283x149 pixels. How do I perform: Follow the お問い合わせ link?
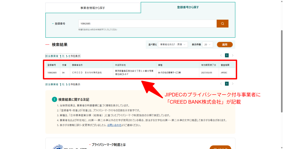tap(114, 125)
